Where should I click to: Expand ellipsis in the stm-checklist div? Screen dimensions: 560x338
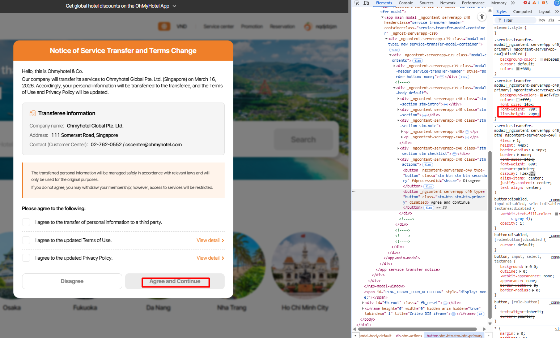point(454,154)
